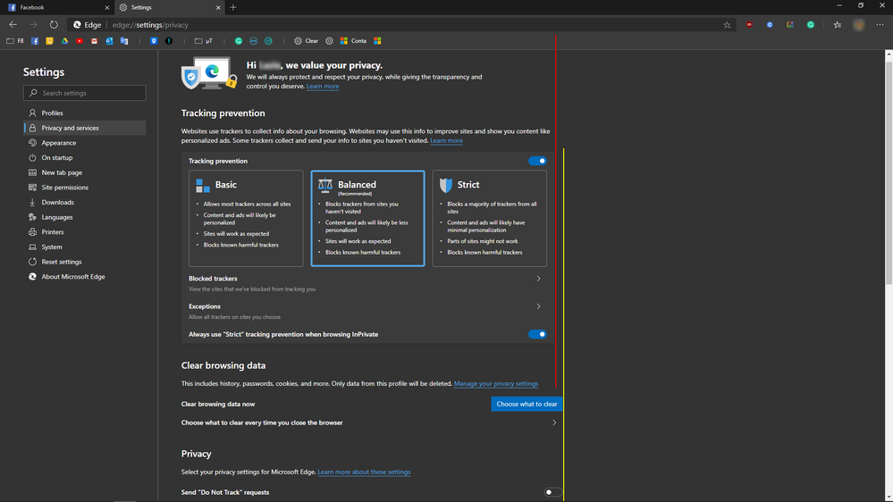Open the Outlook bookmark icon

pyautogui.click(x=109, y=41)
